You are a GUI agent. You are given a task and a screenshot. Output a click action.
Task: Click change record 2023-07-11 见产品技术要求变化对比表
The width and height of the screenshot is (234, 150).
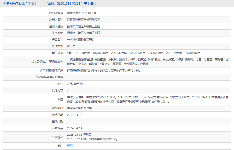pyautogui.click(x=93, y=139)
